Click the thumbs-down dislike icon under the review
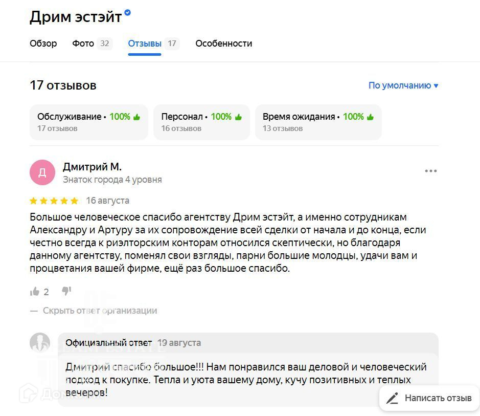 [66, 291]
